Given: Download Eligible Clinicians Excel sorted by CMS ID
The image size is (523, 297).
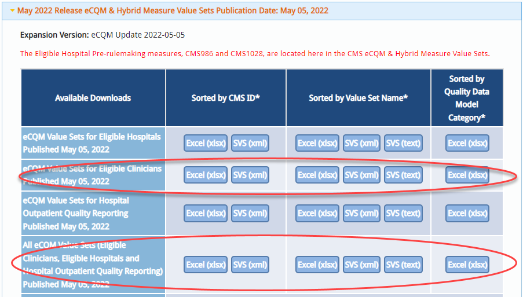Looking at the screenshot, I should pyautogui.click(x=206, y=175).
